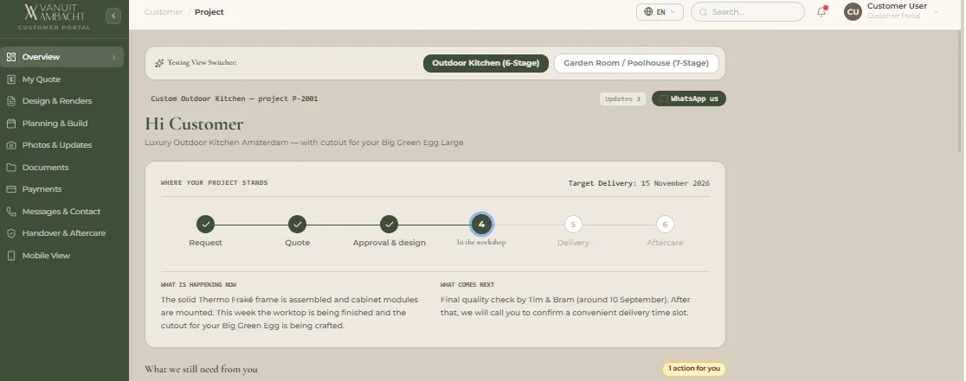Open Mobile View from sidebar
966x381 pixels.
pyautogui.click(x=61, y=256)
